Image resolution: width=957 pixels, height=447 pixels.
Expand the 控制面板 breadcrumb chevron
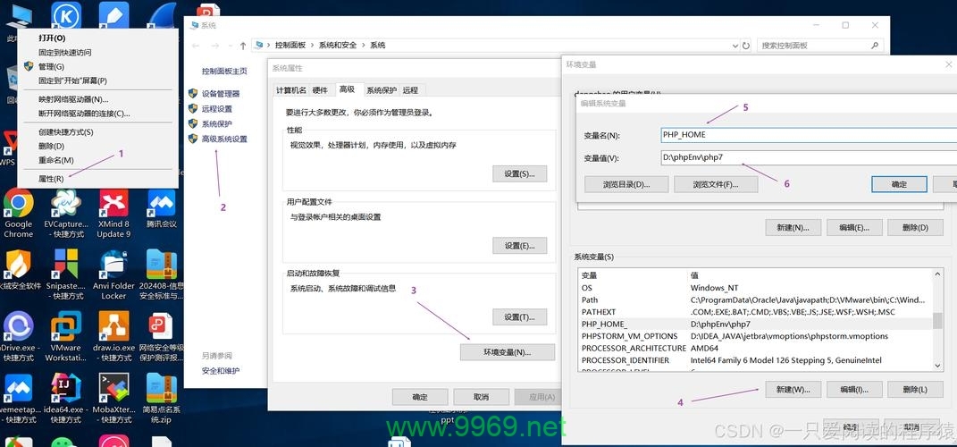313,46
